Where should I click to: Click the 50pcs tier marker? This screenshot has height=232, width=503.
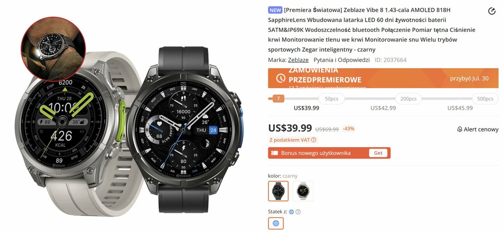click(332, 99)
